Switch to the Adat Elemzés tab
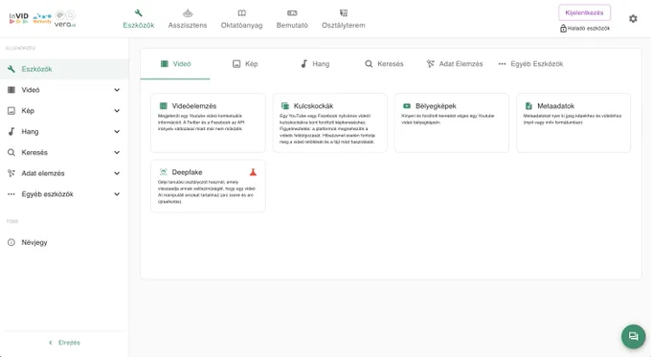 (x=454, y=64)
